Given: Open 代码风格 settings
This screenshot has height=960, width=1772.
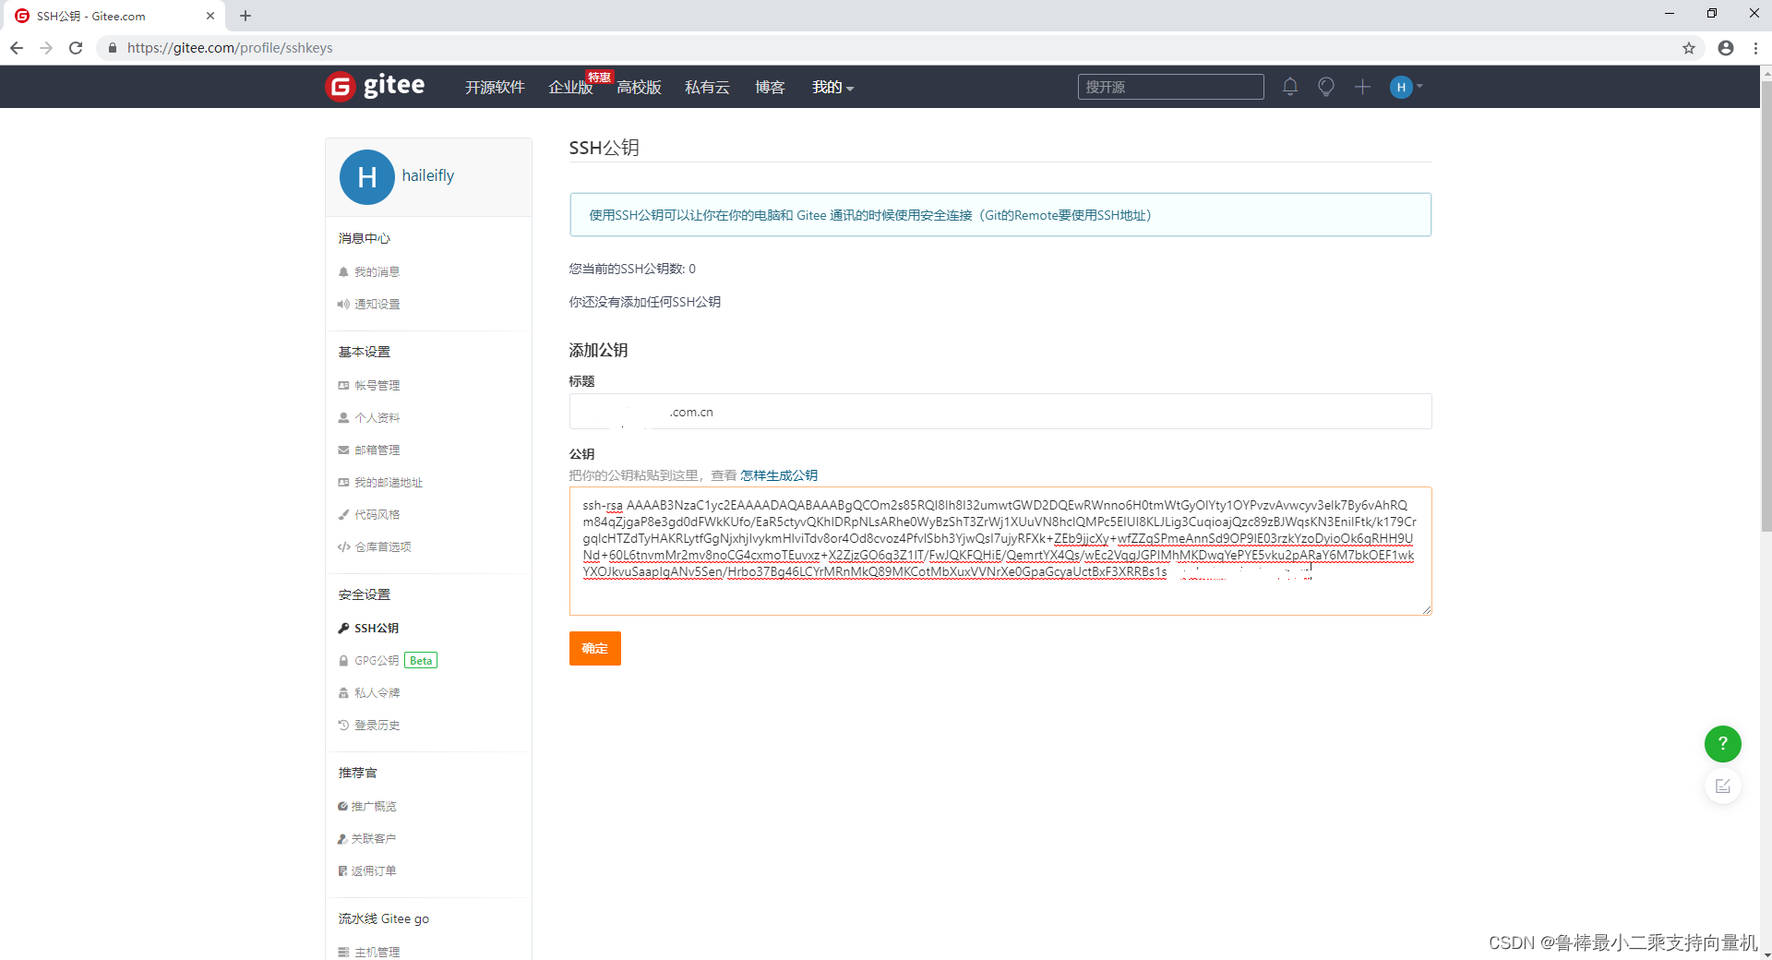Looking at the screenshot, I should pos(369,514).
